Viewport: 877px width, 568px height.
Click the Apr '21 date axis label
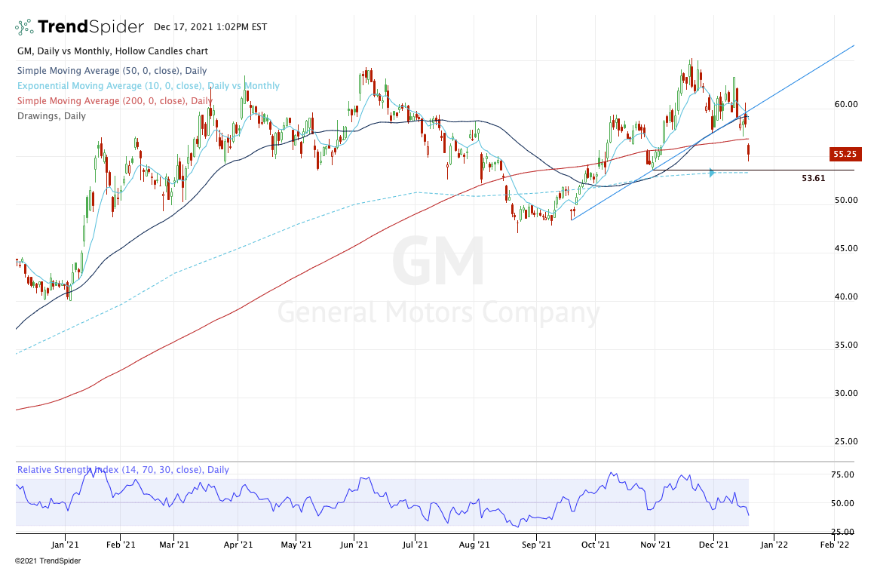tap(238, 544)
